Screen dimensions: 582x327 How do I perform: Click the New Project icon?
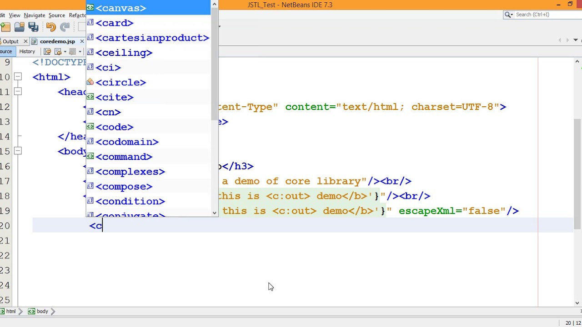6,27
